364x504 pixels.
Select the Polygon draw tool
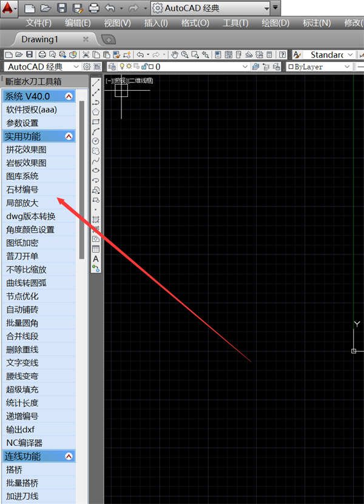[96, 112]
